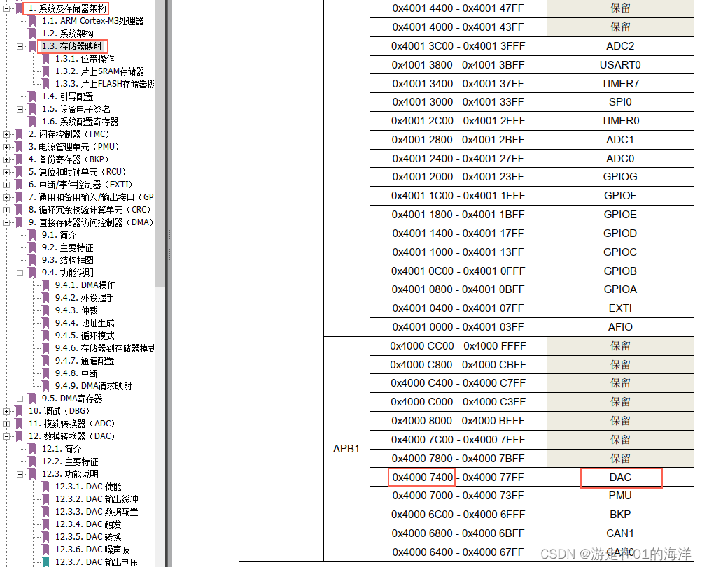The image size is (702, 567).
Task: Click bookmark icon of 9.4.5. 循环模式
Action: [x=45, y=336]
